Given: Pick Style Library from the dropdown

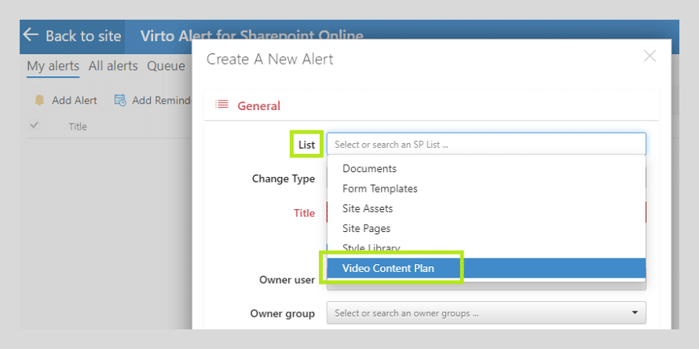Looking at the screenshot, I should [486, 248].
